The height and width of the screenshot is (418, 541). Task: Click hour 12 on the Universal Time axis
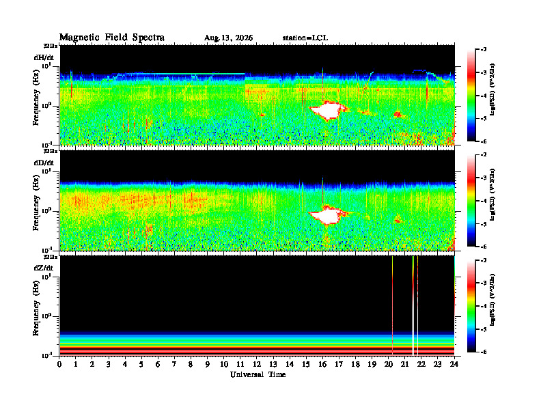pos(257,364)
